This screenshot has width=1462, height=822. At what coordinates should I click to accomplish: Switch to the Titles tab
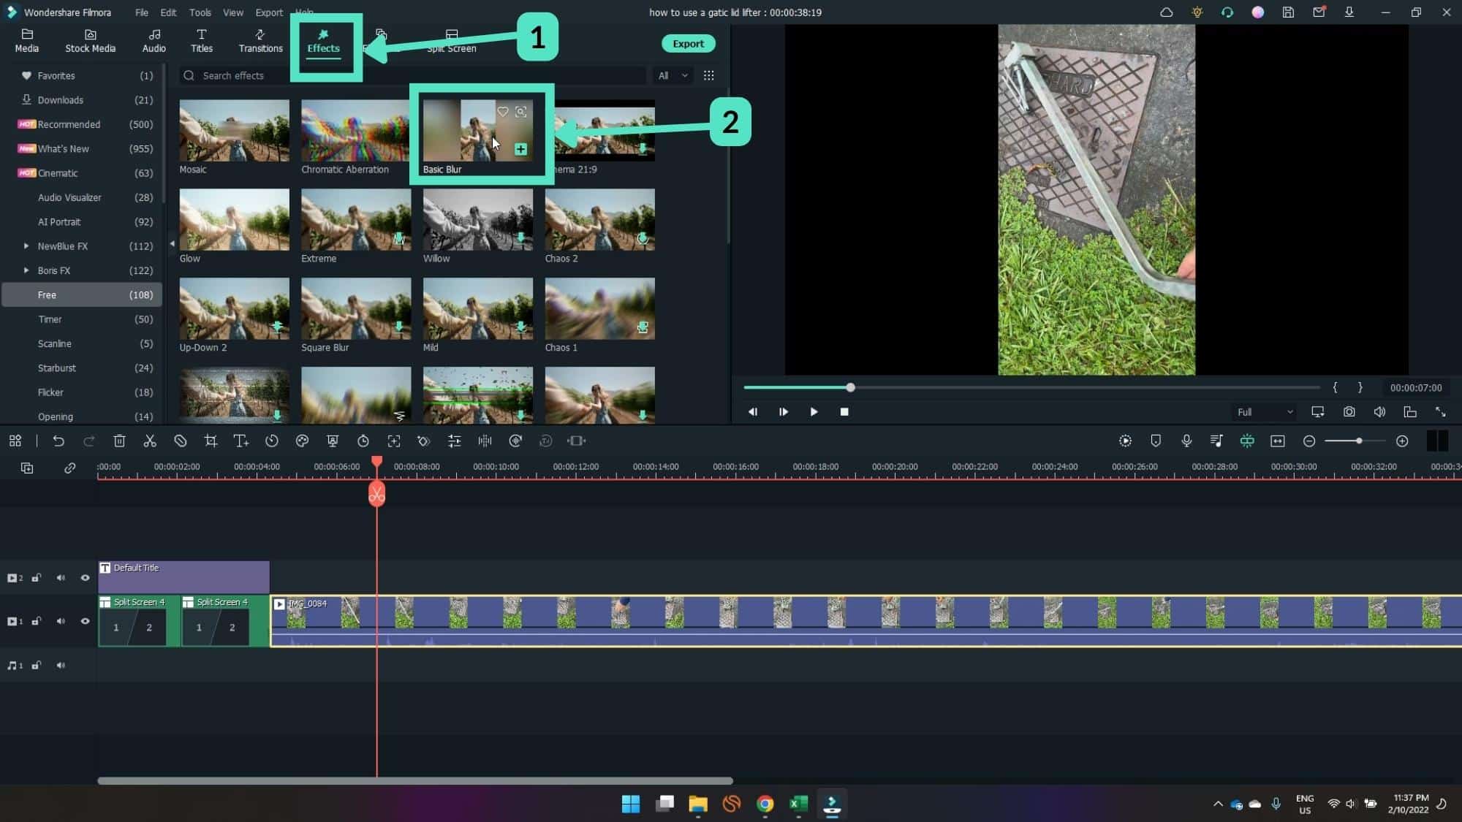click(x=202, y=41)
